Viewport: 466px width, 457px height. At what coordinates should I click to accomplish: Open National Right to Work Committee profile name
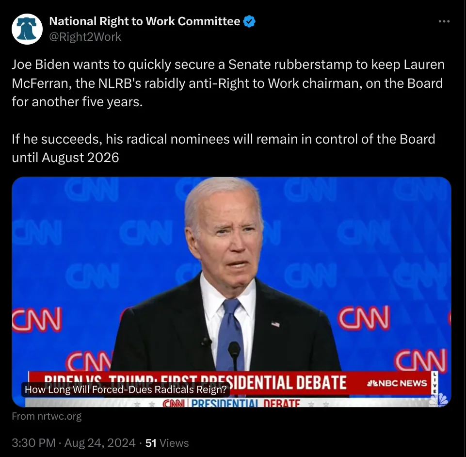click(145, 21)
